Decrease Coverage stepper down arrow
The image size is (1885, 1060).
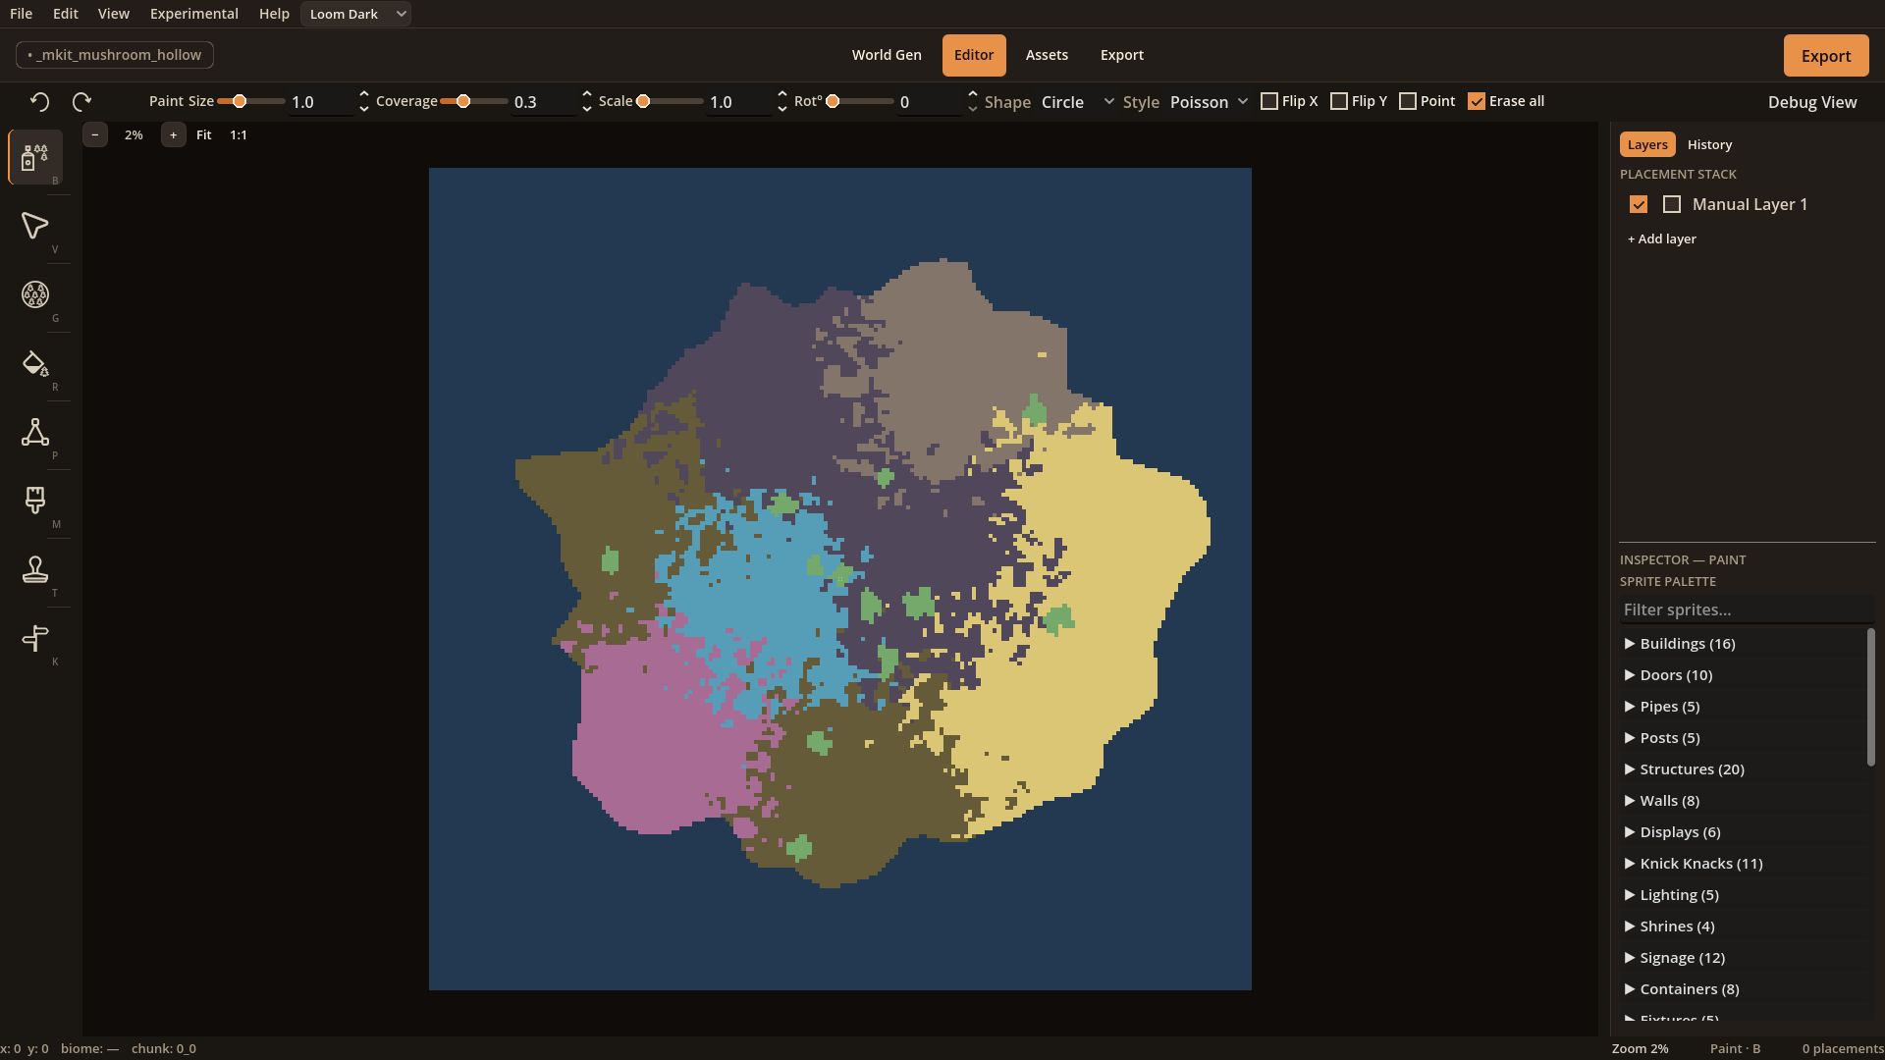587,108
